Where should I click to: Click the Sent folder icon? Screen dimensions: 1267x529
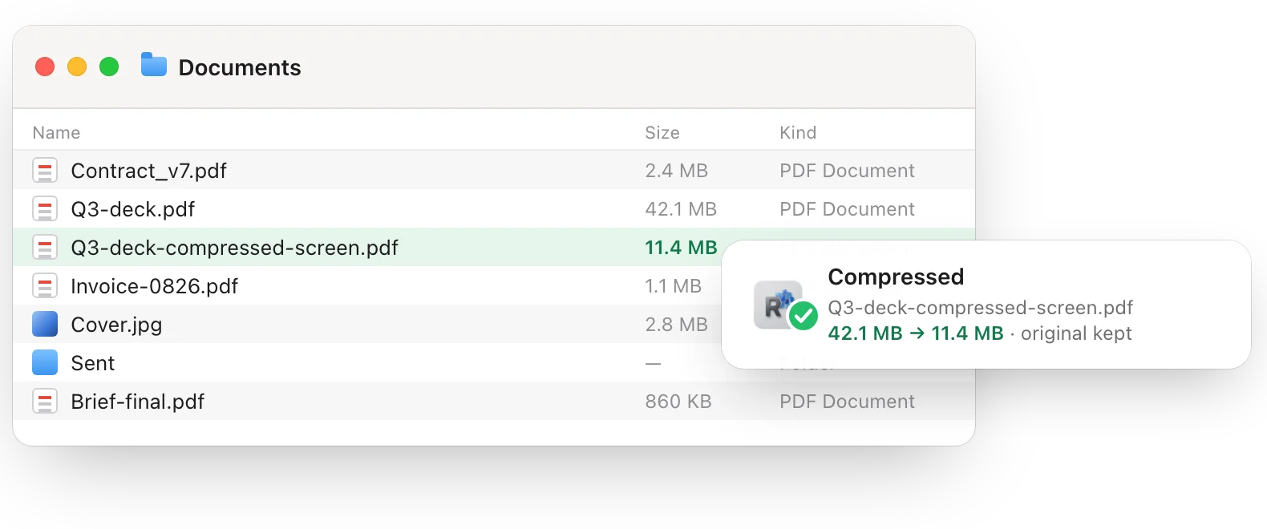45,363
